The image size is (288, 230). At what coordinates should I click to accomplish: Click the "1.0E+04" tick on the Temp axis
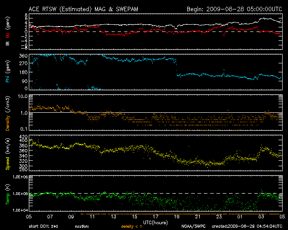pyautogui.click(x=20, y=210)
